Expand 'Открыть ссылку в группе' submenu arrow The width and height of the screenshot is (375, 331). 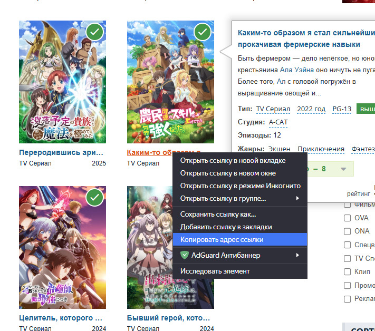297,199
